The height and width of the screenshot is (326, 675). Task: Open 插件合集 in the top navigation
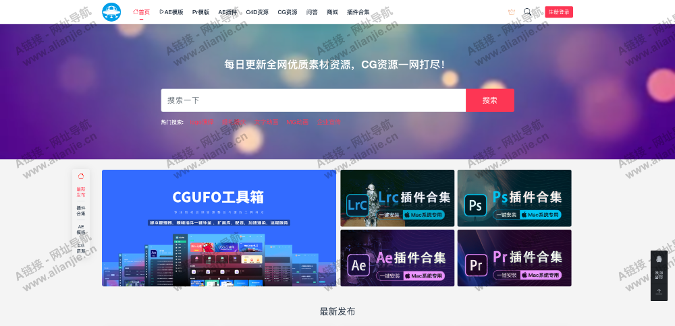point(358,12)
